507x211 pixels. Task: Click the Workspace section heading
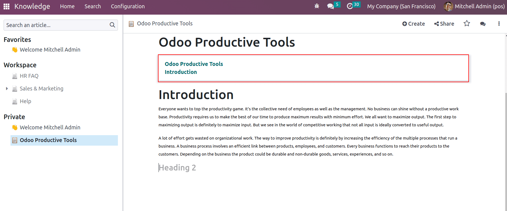pos(20,65)
